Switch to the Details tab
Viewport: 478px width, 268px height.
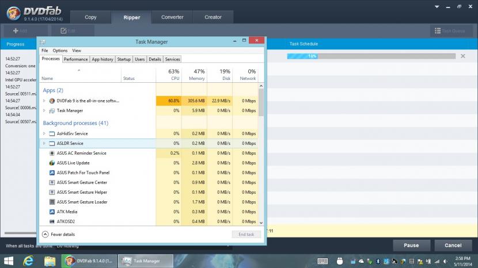point(155,59)
